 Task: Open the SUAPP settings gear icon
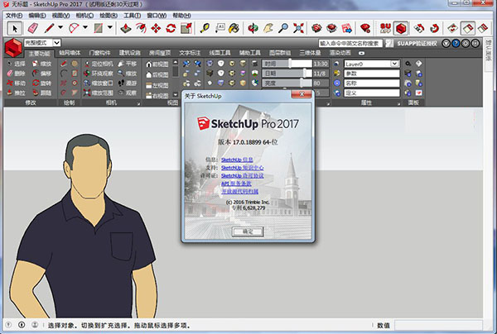[x=466, y=43]
